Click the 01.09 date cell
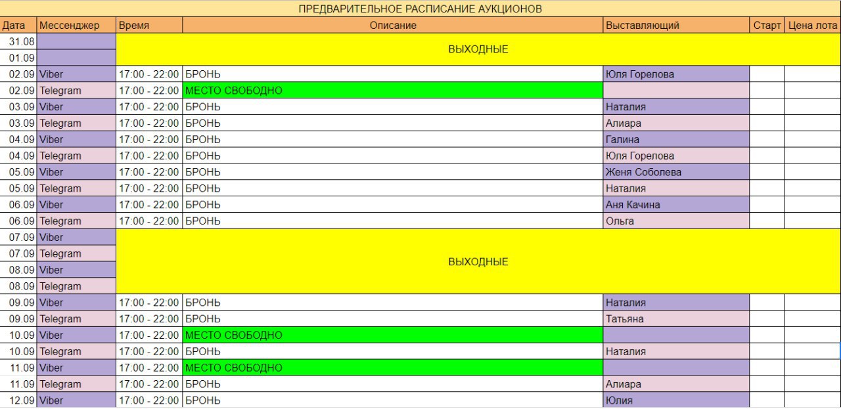This screenshot has width=841, height=409. tap(18, 58)
